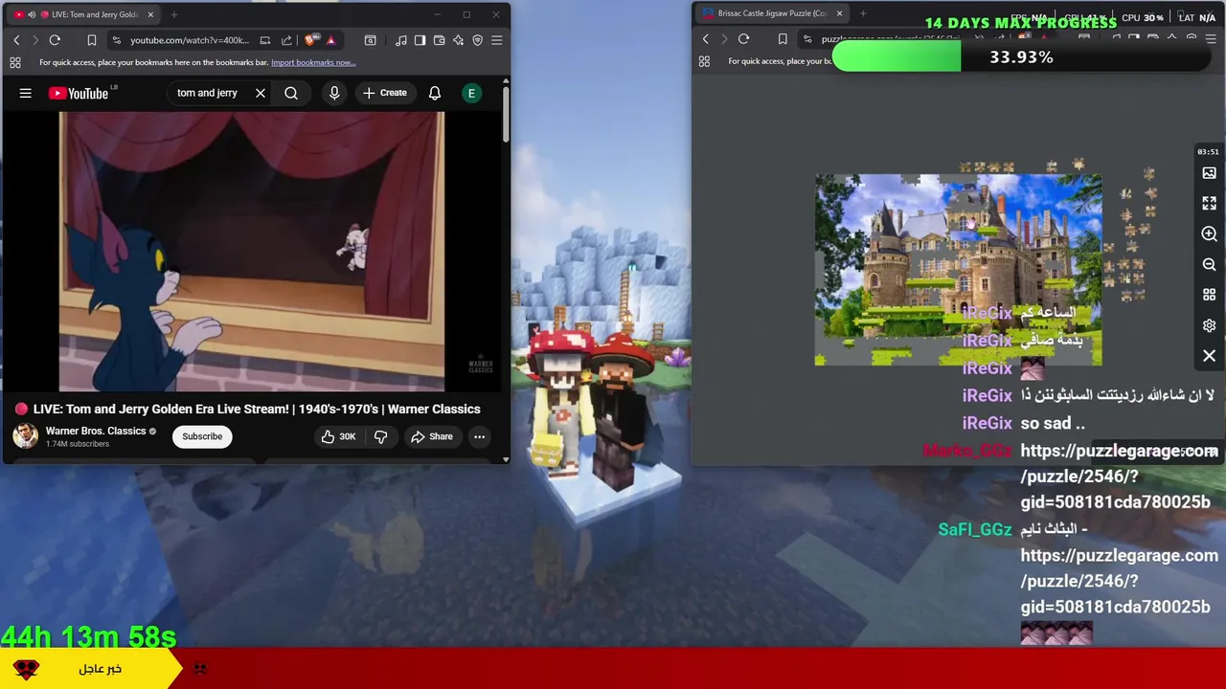
Task: Open the playlist music-note icon in YouTube window
Action: [400, 40]
